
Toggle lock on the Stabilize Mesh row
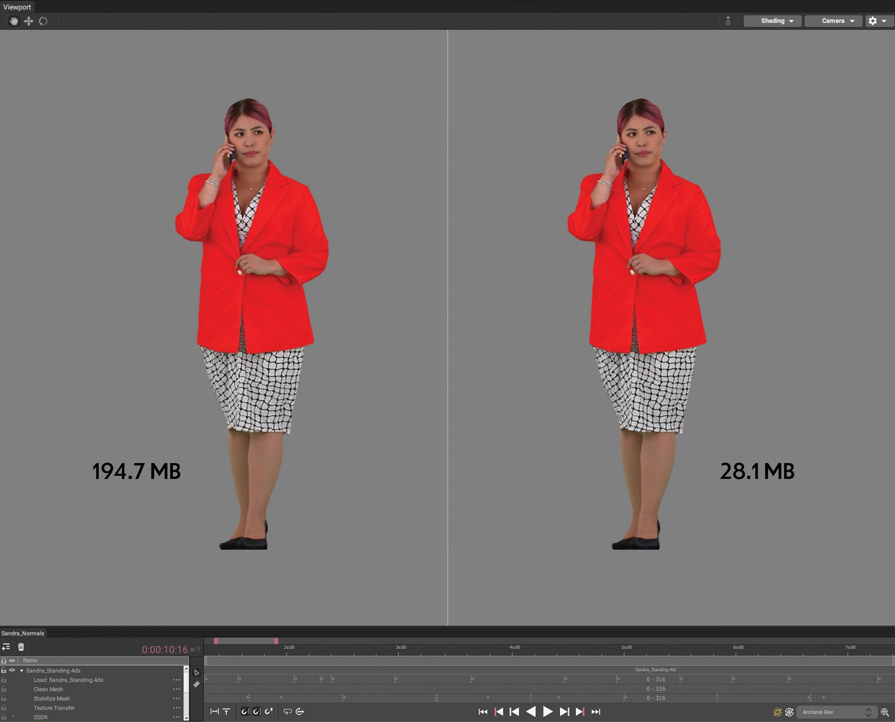pyautogui.click(x=4, y=698)
